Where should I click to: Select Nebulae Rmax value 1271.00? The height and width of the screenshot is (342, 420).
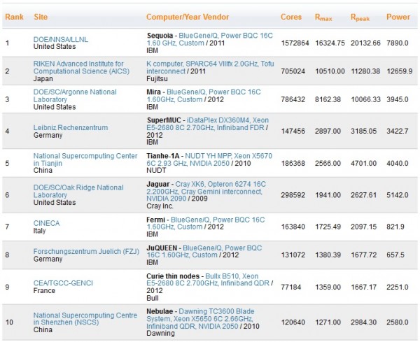click(328, 322)
